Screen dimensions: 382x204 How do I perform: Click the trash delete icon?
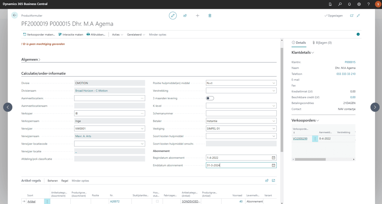(210, 15)
